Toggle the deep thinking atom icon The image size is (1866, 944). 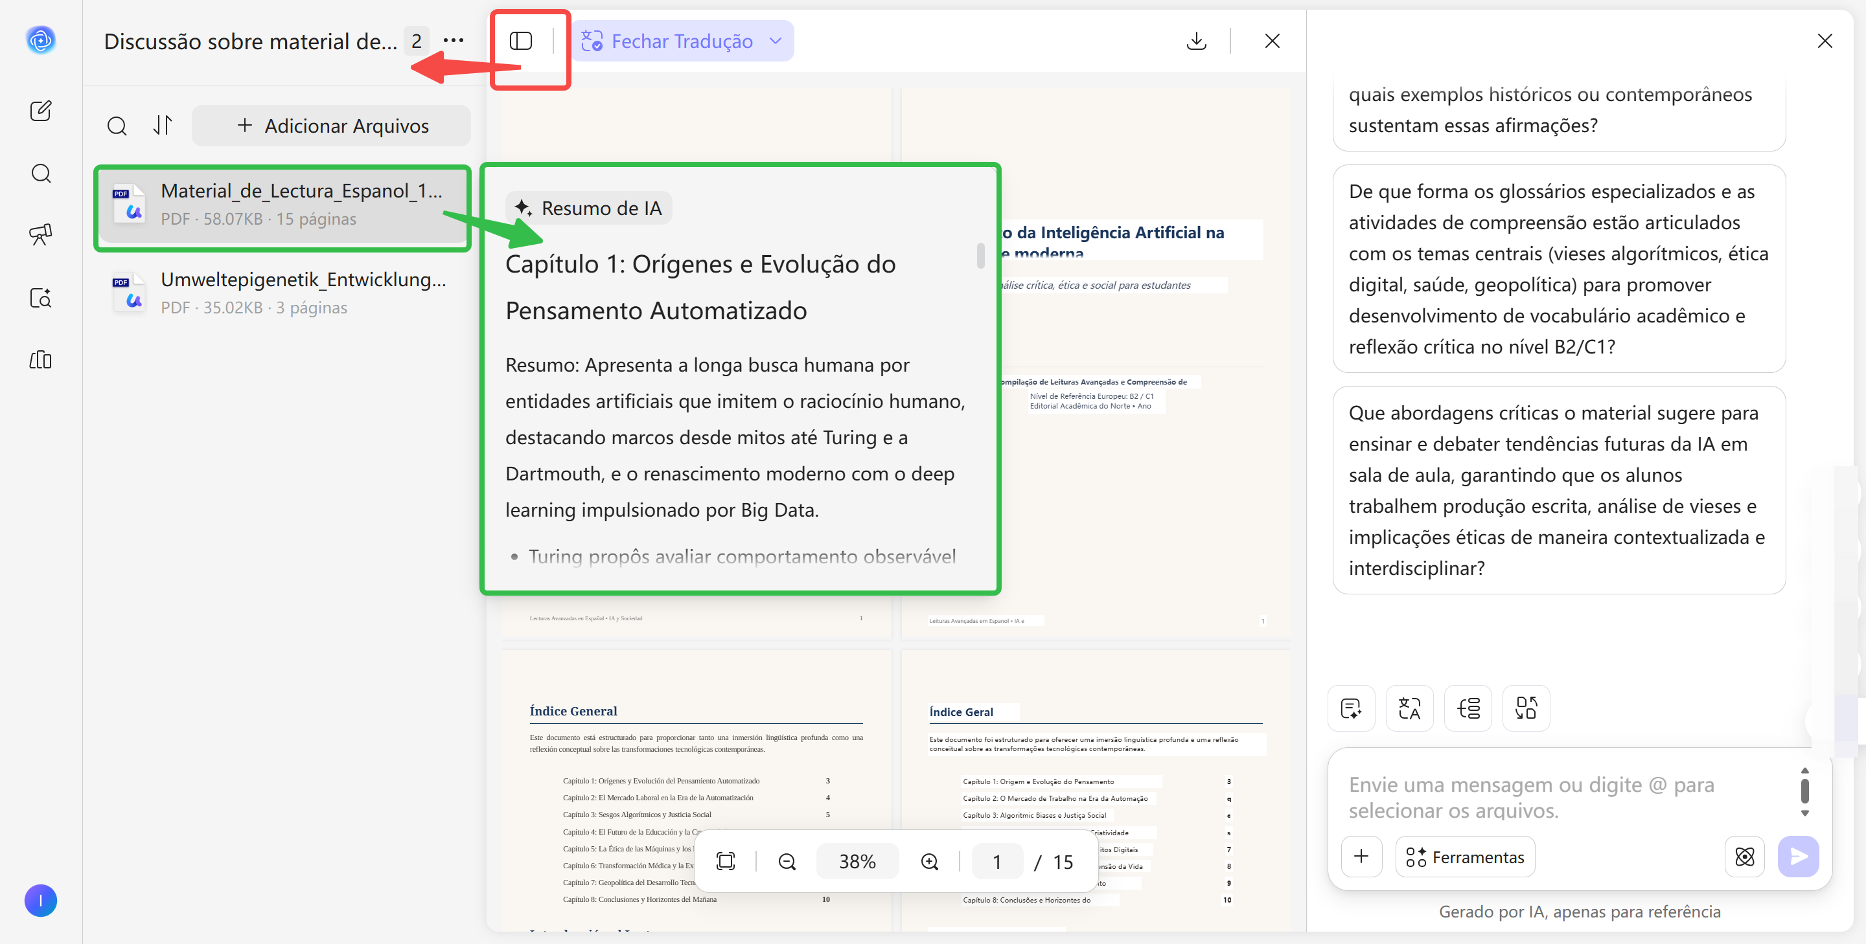pyautogui.click(x=1745, y=857)
